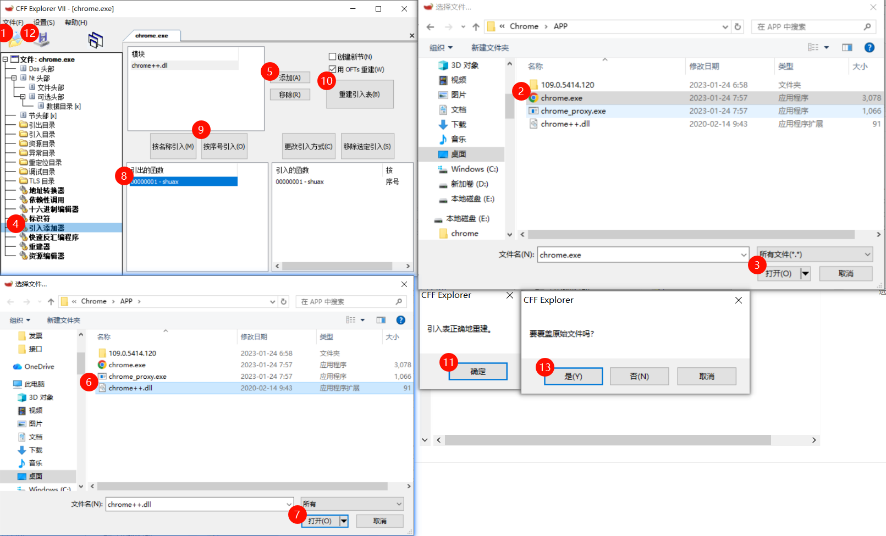Confirm with 是(Y) in the overwrite prompt

(574, 376)
